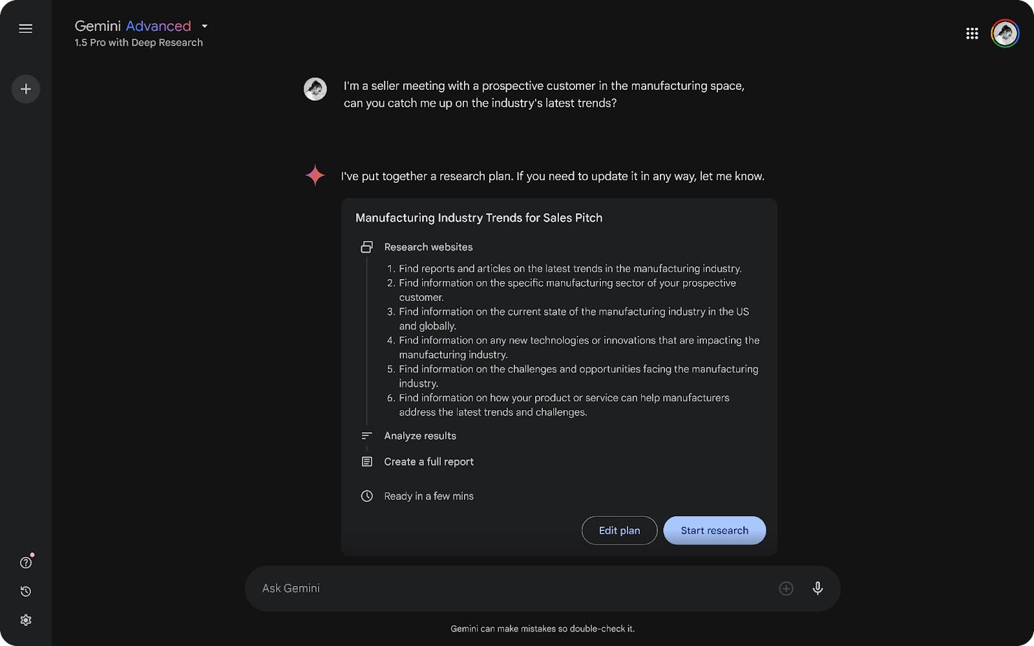Expand the Manufacturing Industry Trends plan card
Viewport: 1034px width, 646px height.
coord(478,218)
